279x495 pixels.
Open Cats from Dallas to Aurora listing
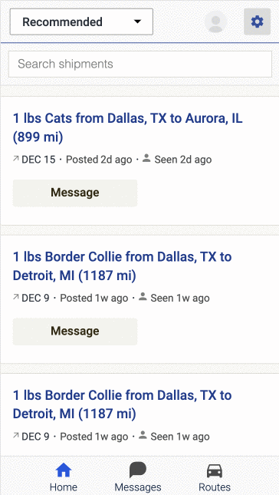coord(128,128)
